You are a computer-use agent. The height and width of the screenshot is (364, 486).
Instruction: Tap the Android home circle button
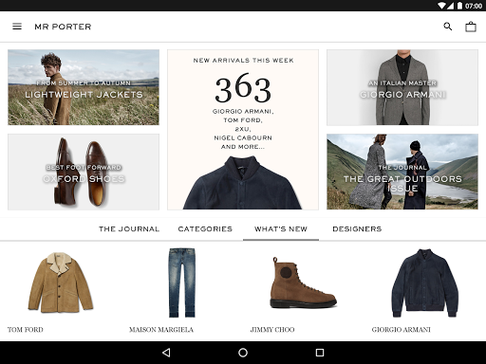(243, 353)
